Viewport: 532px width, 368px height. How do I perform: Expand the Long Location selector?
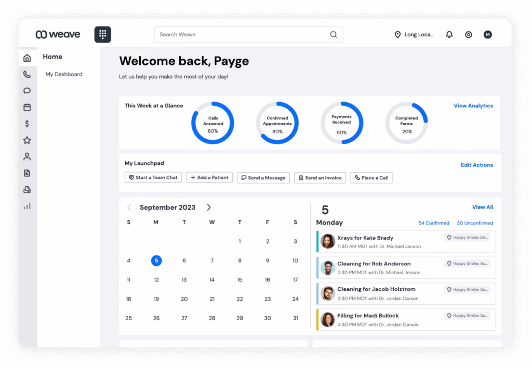coord(414,35)
